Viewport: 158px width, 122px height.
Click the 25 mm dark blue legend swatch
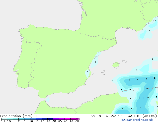pos(50,119)
